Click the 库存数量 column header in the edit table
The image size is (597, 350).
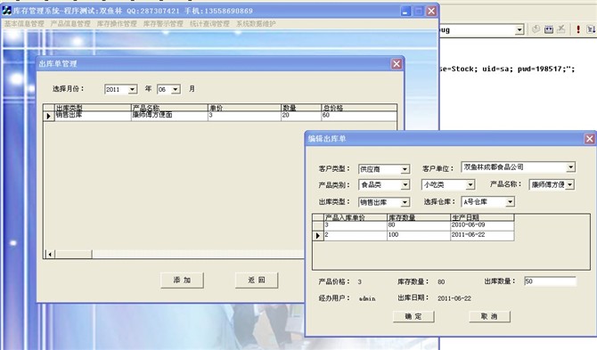(x=419, y=217)
